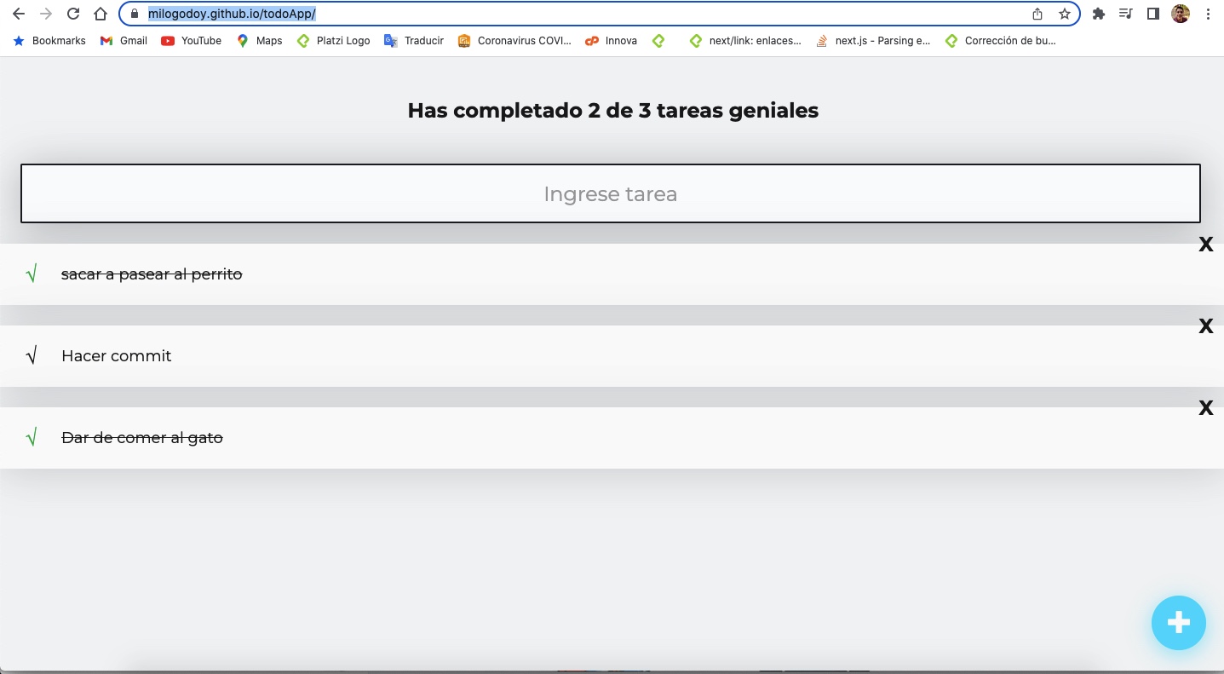
Task: Bookmark this page with the star icon
Action: 1064,14
